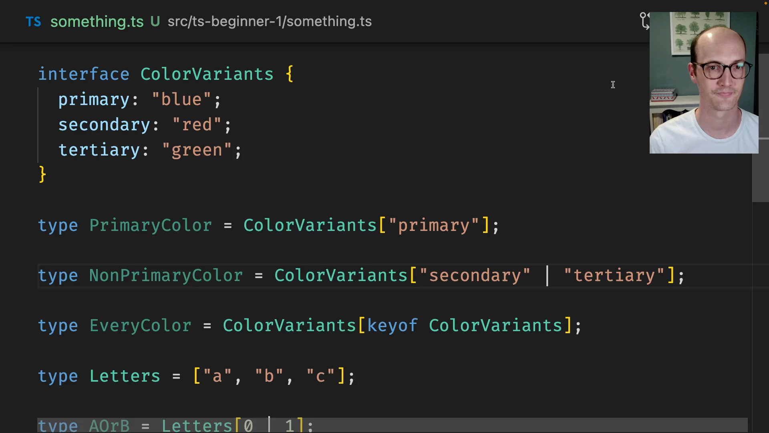The height and width of the screenshot is (433, 769).
Task: Click the 'Letters' type name declaration
Action: 125,376
